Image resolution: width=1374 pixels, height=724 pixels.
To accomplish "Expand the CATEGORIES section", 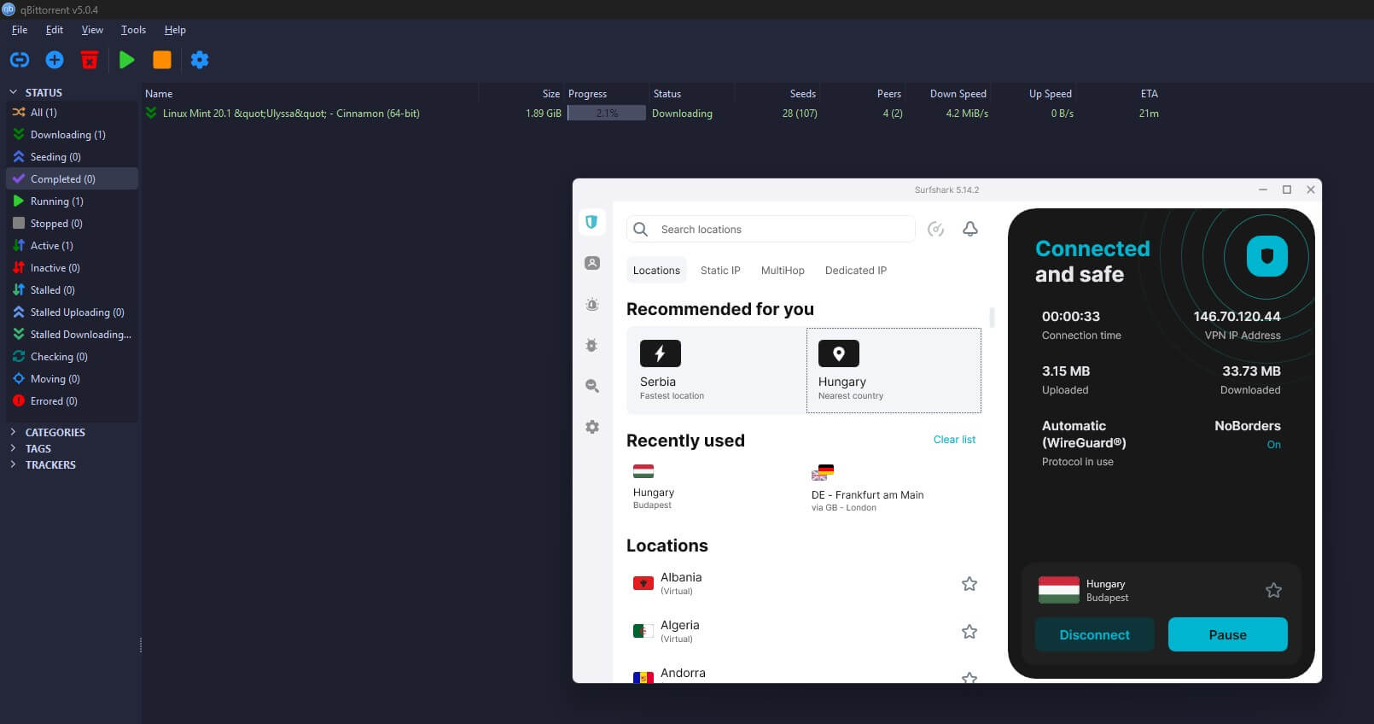I will tap(13, 432).
